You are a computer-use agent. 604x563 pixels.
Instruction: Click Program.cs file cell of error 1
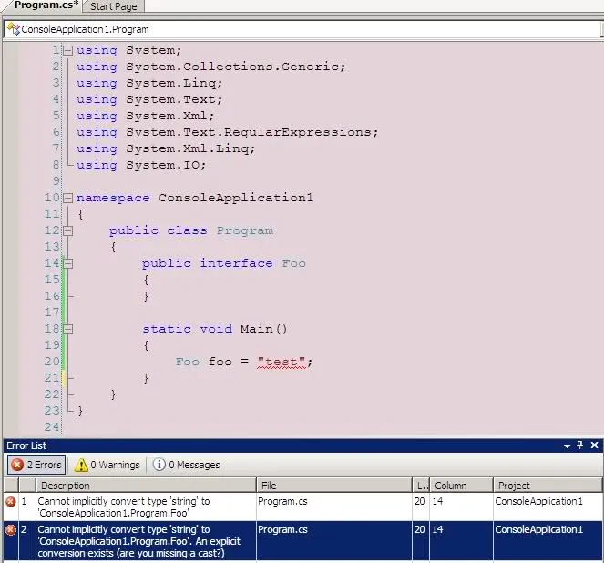click(282, 501)
